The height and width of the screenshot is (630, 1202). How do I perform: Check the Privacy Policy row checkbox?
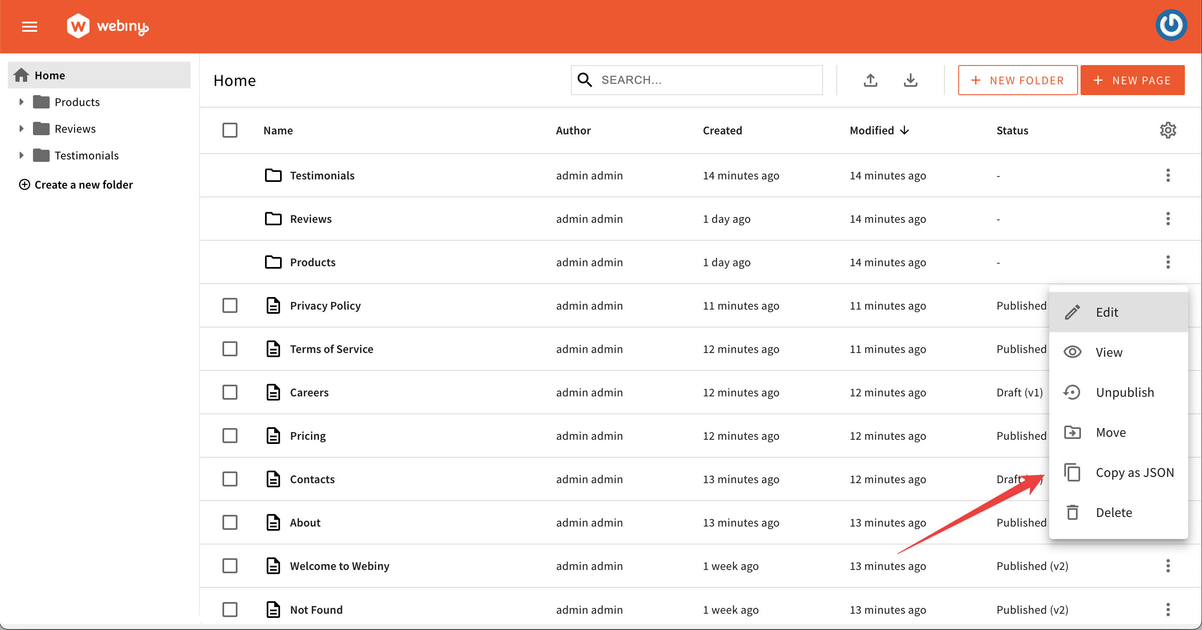point(230,305)
